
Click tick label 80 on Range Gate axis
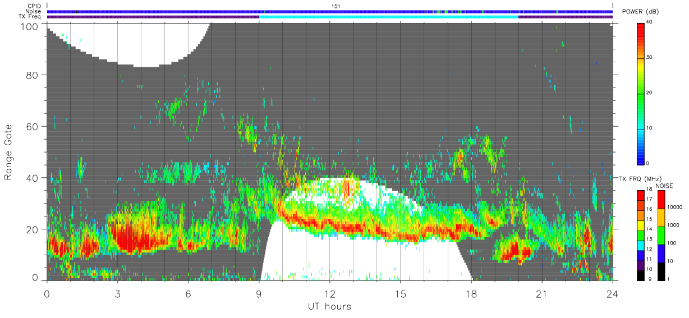(x=34, y=75)
